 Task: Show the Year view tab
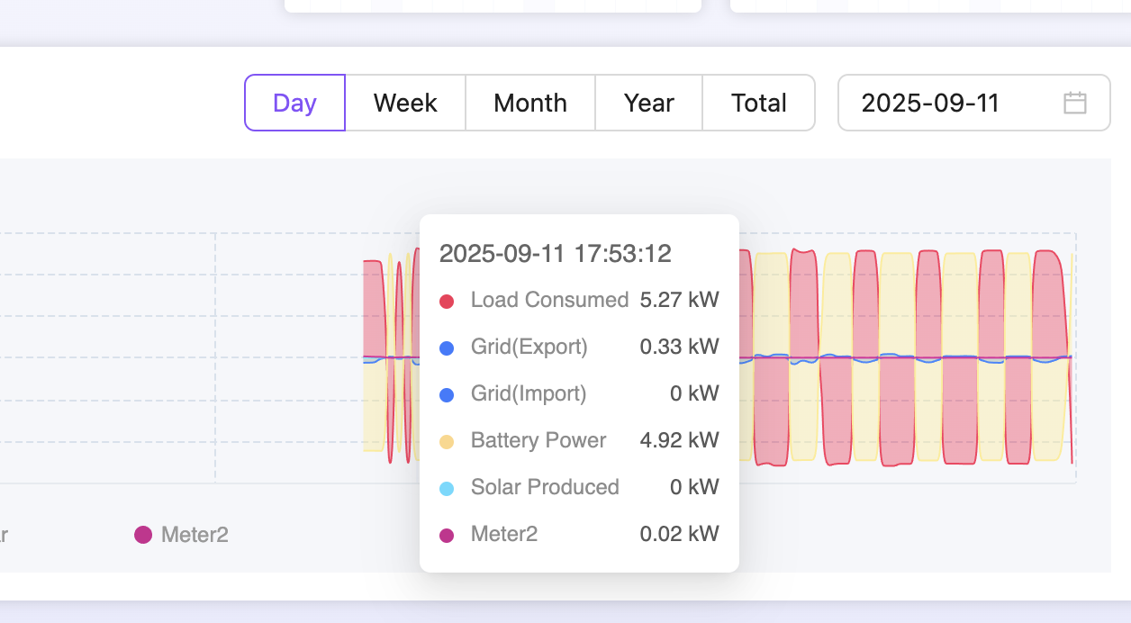pos(648,103)
